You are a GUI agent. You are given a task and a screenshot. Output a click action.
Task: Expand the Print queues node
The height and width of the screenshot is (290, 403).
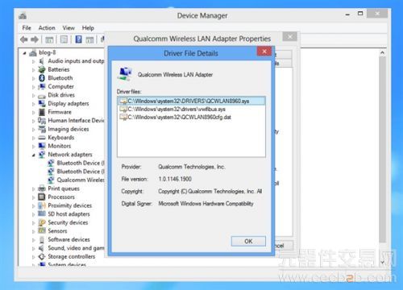pyautogui.click(x=34, y=189)
